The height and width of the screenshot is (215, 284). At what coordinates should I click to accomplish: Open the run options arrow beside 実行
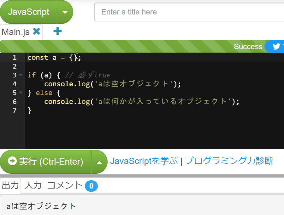tap(99, 162)
